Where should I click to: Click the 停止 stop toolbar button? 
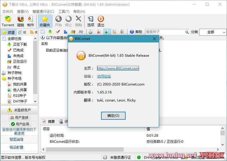pos(69,21)
